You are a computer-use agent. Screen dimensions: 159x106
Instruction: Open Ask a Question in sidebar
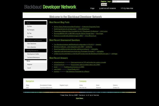(32, 47)
